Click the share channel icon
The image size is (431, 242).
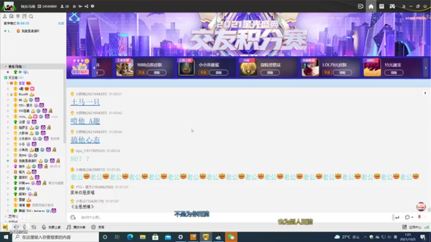point(86,6)
